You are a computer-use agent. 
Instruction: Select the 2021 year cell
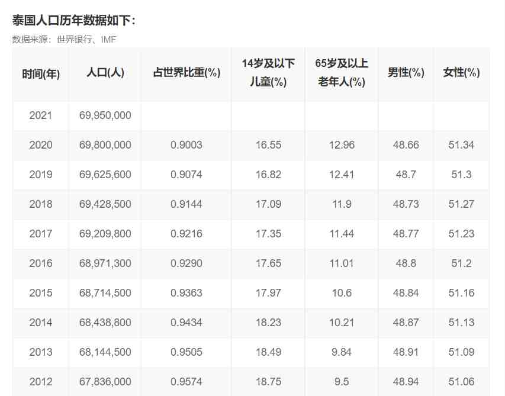[x=41, y=115]
